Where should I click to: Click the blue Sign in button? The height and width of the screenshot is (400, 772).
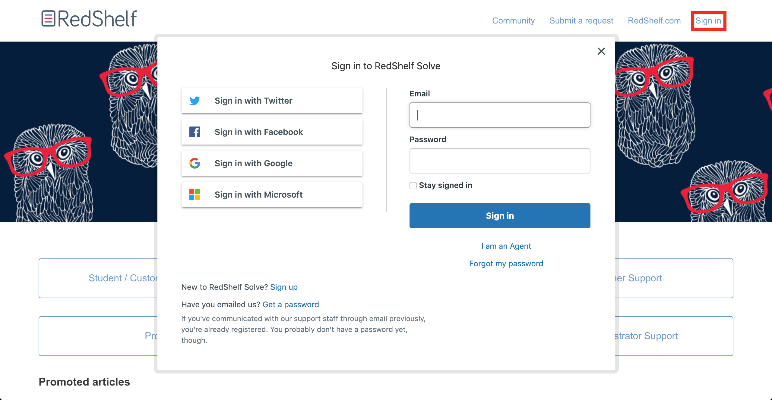pos(500,216)
